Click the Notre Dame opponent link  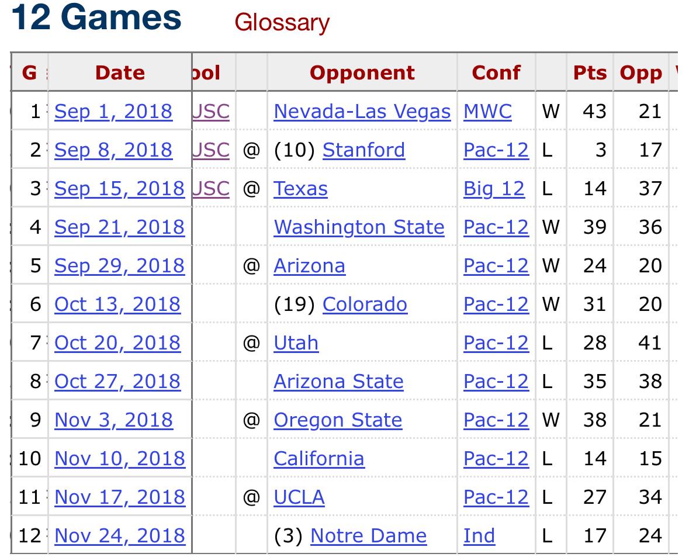pos(368,535)
